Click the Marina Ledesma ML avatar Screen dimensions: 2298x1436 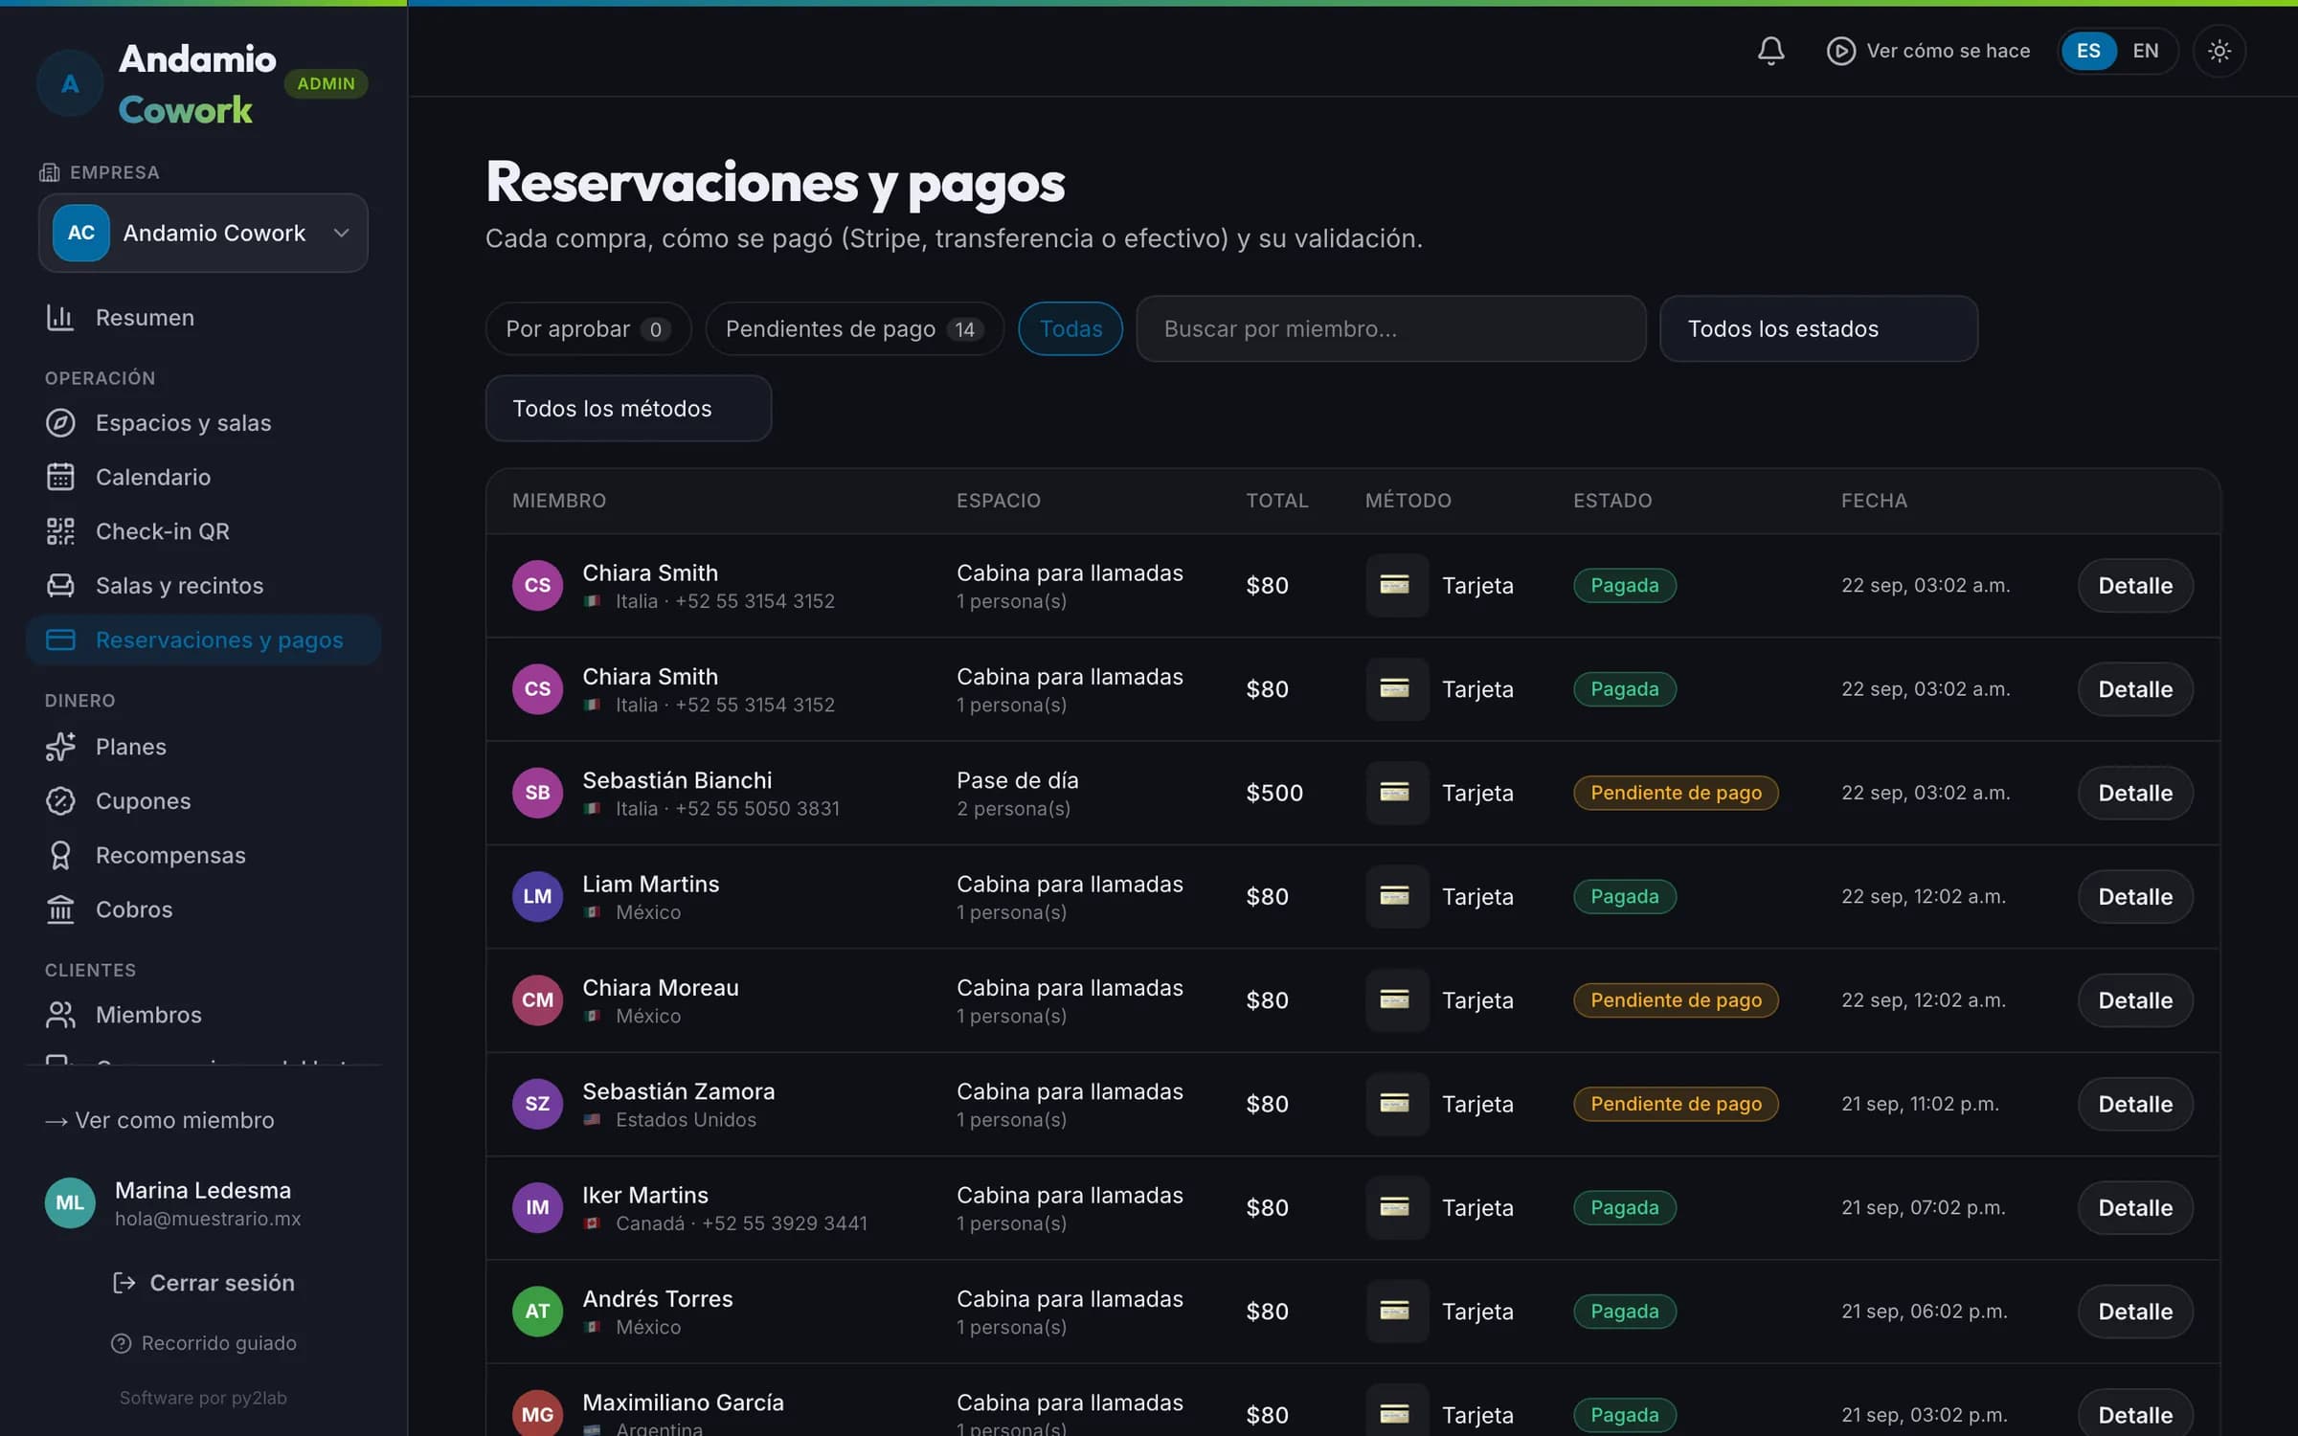coord(70,1203)
